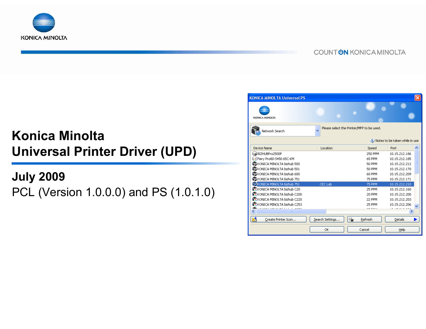The width and height of the screenshot is (426, 329).
Task: Sort by the Location column header
Action: tap(341, 148)
